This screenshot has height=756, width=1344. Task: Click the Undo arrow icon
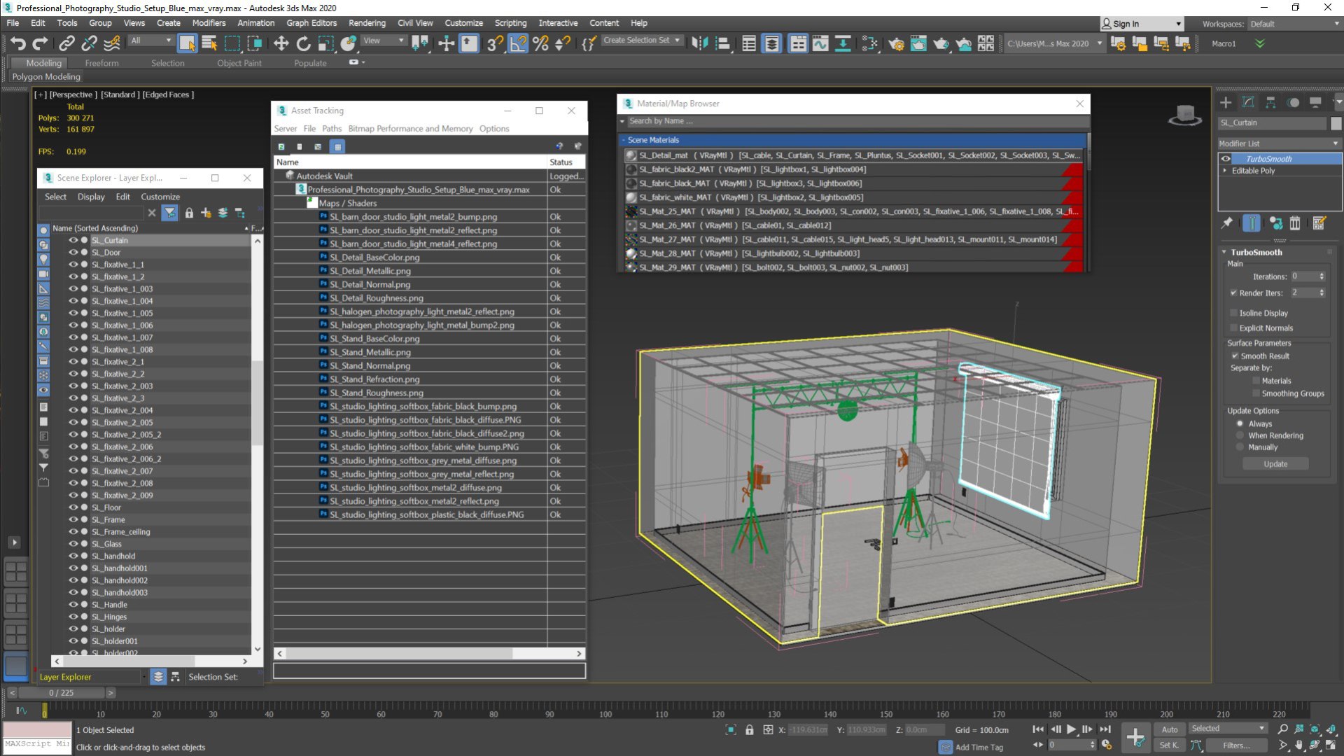tap(17, 43)
